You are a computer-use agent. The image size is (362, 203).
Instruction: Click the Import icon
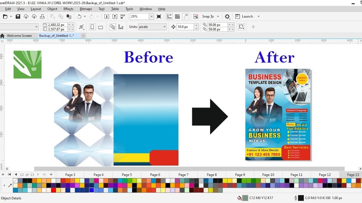pyautogui.click(x=107, y=17)
